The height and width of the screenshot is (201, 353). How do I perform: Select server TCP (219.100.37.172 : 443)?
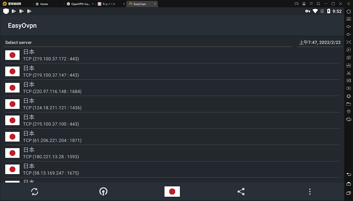click(x=172, y=55)
